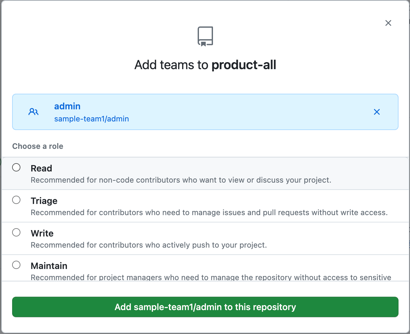Enable the Read radio button circle

click(16, 167)
